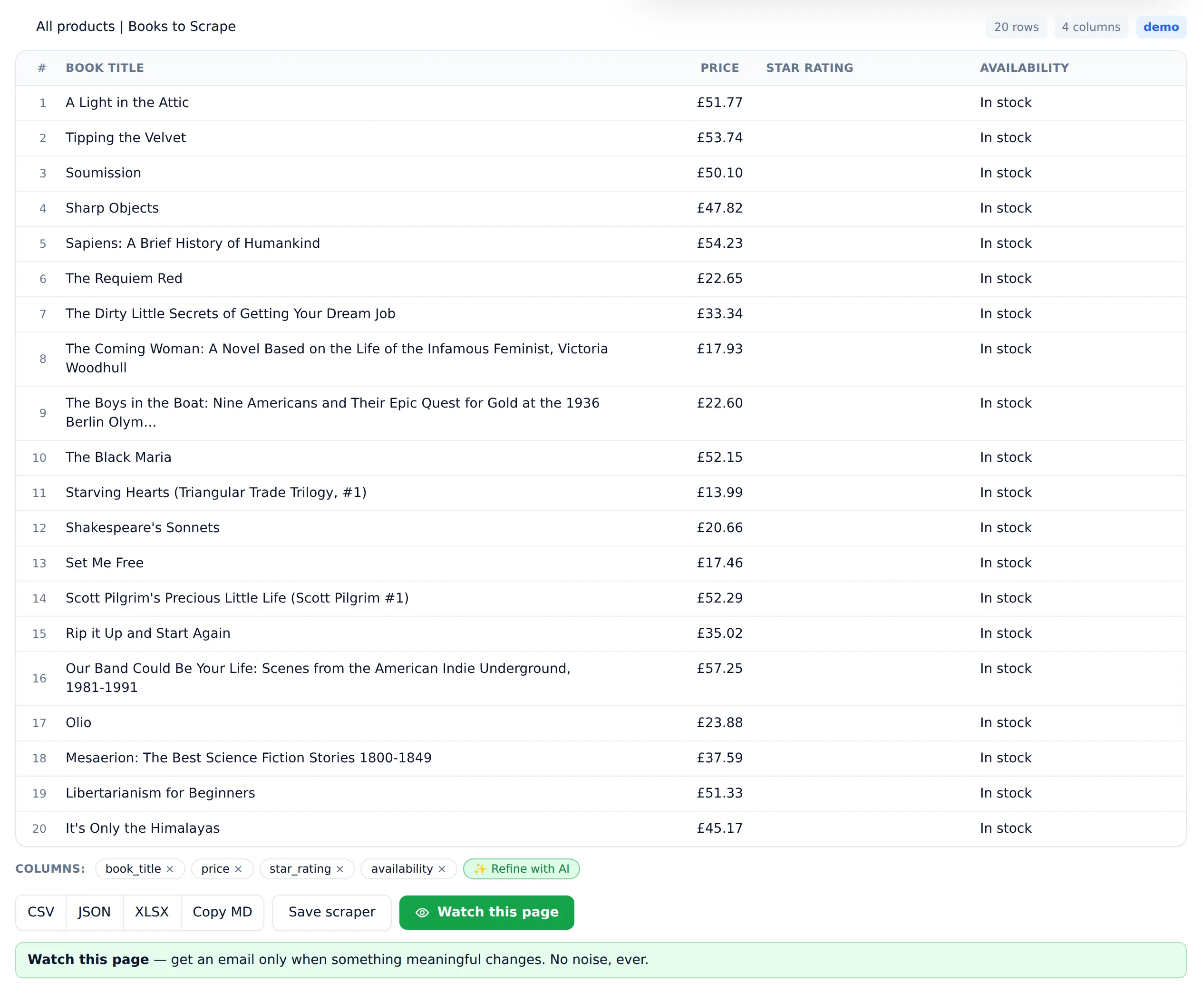
Task: Select 'Set Me Free' title
Action: 105,563
